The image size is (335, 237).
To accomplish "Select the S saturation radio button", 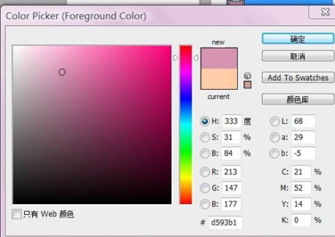I will click(204, 137).
